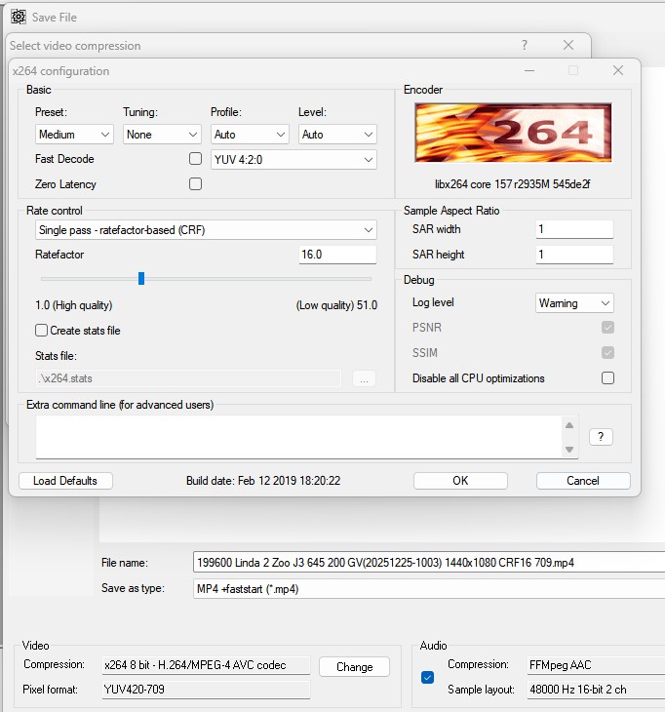Click the command line scroll up arrow
The height and width of the screenshot is (712, 665).
tap(569, 425)
